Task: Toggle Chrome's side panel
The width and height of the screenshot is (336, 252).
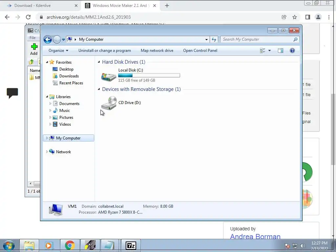Action: click(308, 17)
